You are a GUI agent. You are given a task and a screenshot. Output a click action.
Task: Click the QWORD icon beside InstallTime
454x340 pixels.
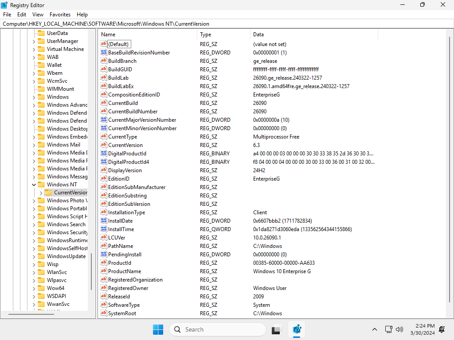(x=104, y=229)
